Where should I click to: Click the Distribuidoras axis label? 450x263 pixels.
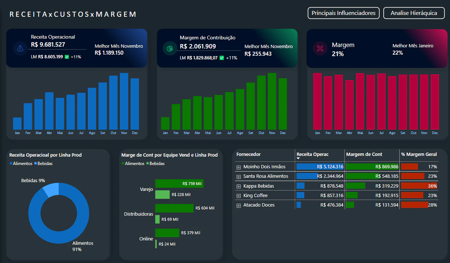tap(138, 214)
